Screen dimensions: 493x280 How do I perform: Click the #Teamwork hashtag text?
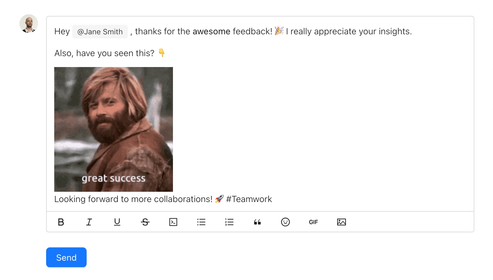coord(249,199)
